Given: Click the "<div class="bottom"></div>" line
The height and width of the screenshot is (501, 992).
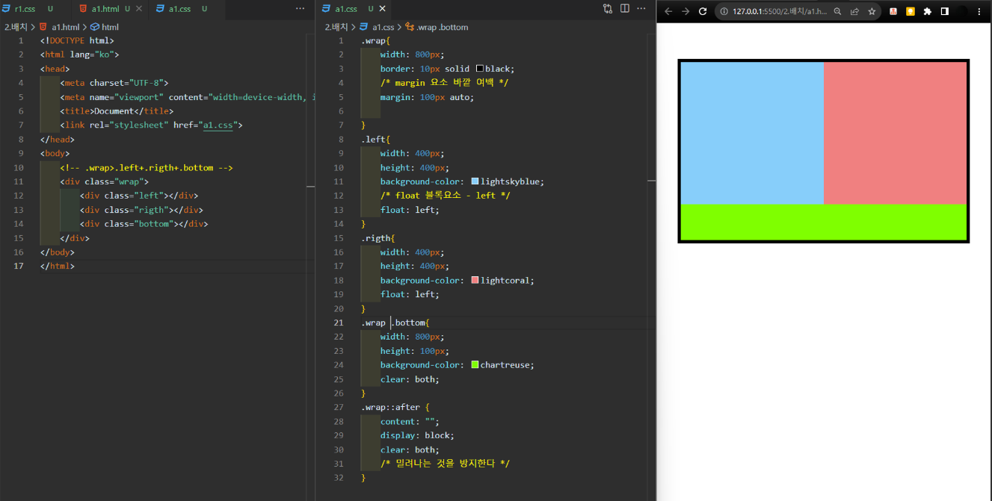Looking at the screenshot, I should coord(144,224).
